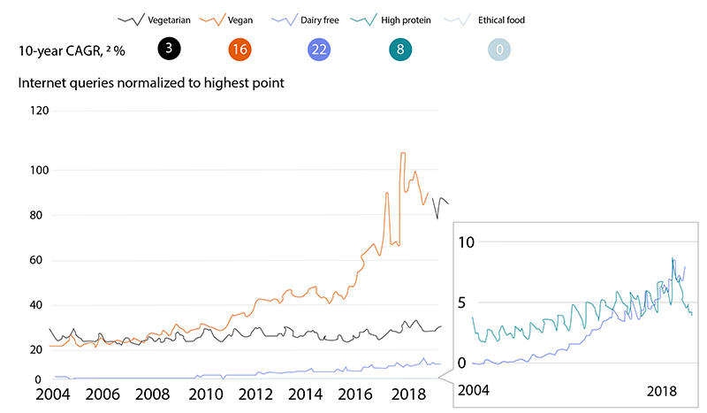707x413 pixels.
Task: Select the "10-year CAGR" row heading
Action: coord(72,50)
